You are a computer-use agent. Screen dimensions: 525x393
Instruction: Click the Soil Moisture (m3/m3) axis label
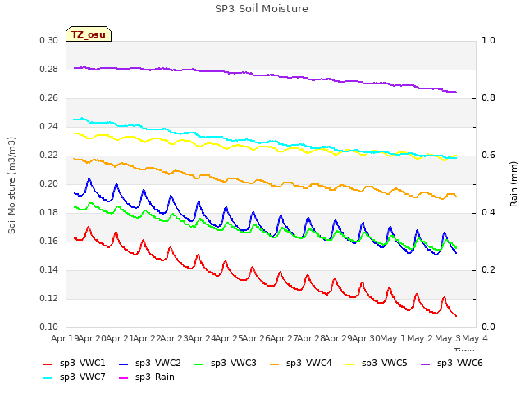click(11, 185)
